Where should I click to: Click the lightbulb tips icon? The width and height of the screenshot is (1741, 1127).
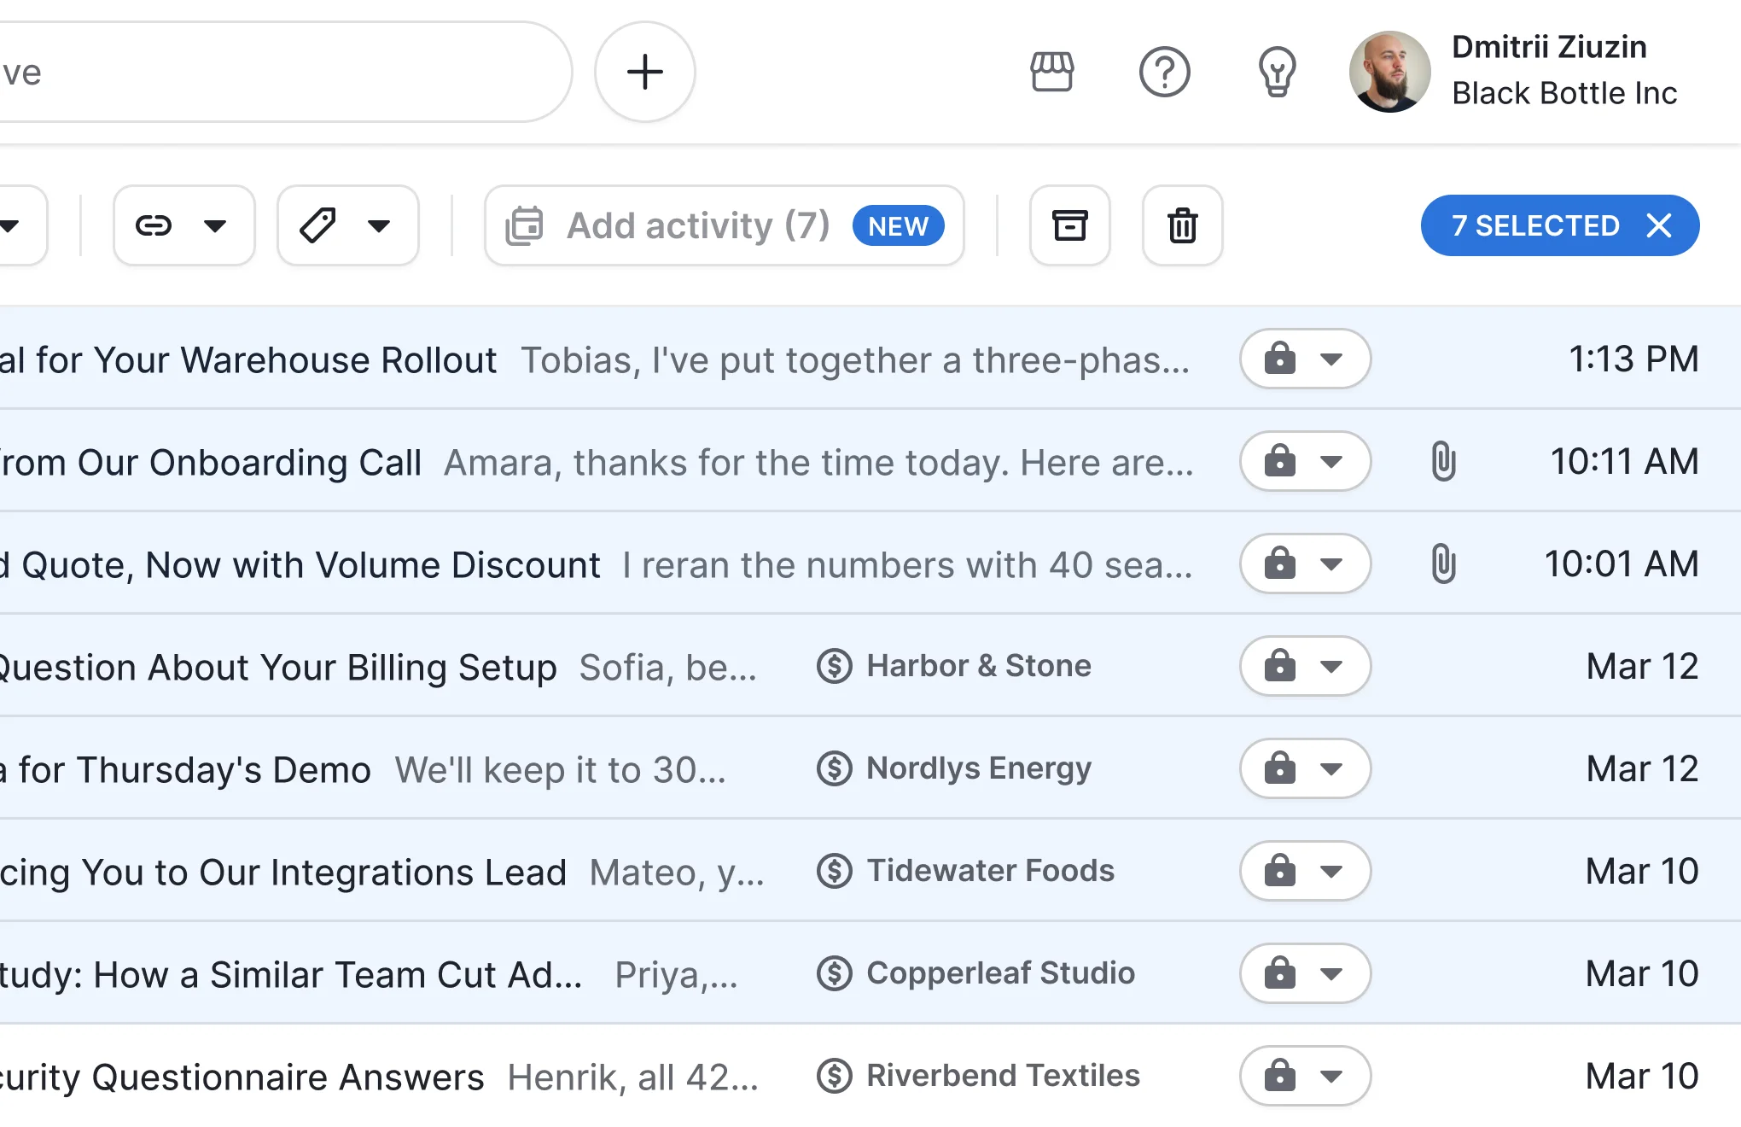(1277, 72)
